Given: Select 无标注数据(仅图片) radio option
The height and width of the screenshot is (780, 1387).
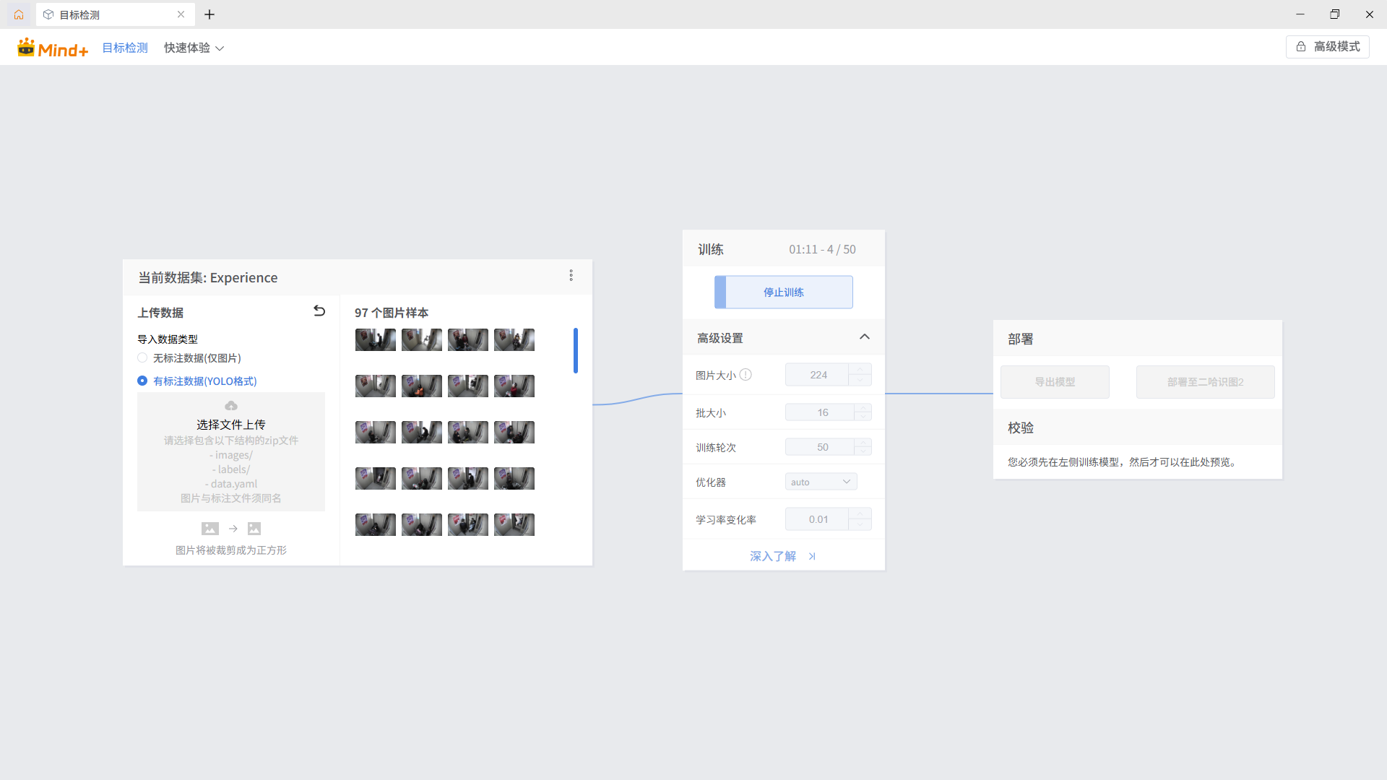Looking at the screenshot, I should tap(142, 358).
